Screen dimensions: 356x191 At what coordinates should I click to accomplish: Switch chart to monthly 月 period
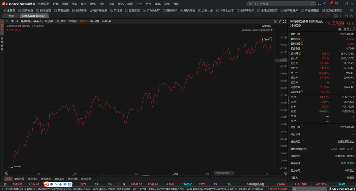(17, 21)
